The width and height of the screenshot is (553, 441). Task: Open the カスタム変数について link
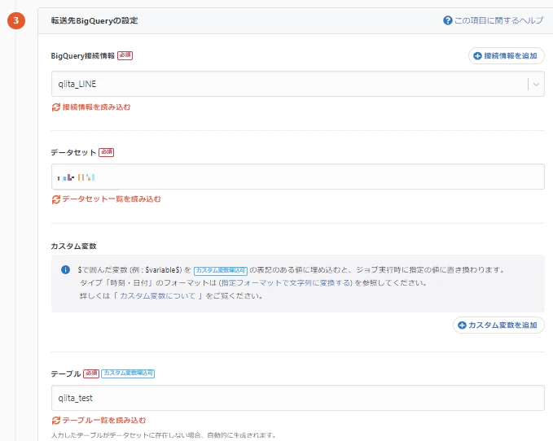click(x=157, y=295)
